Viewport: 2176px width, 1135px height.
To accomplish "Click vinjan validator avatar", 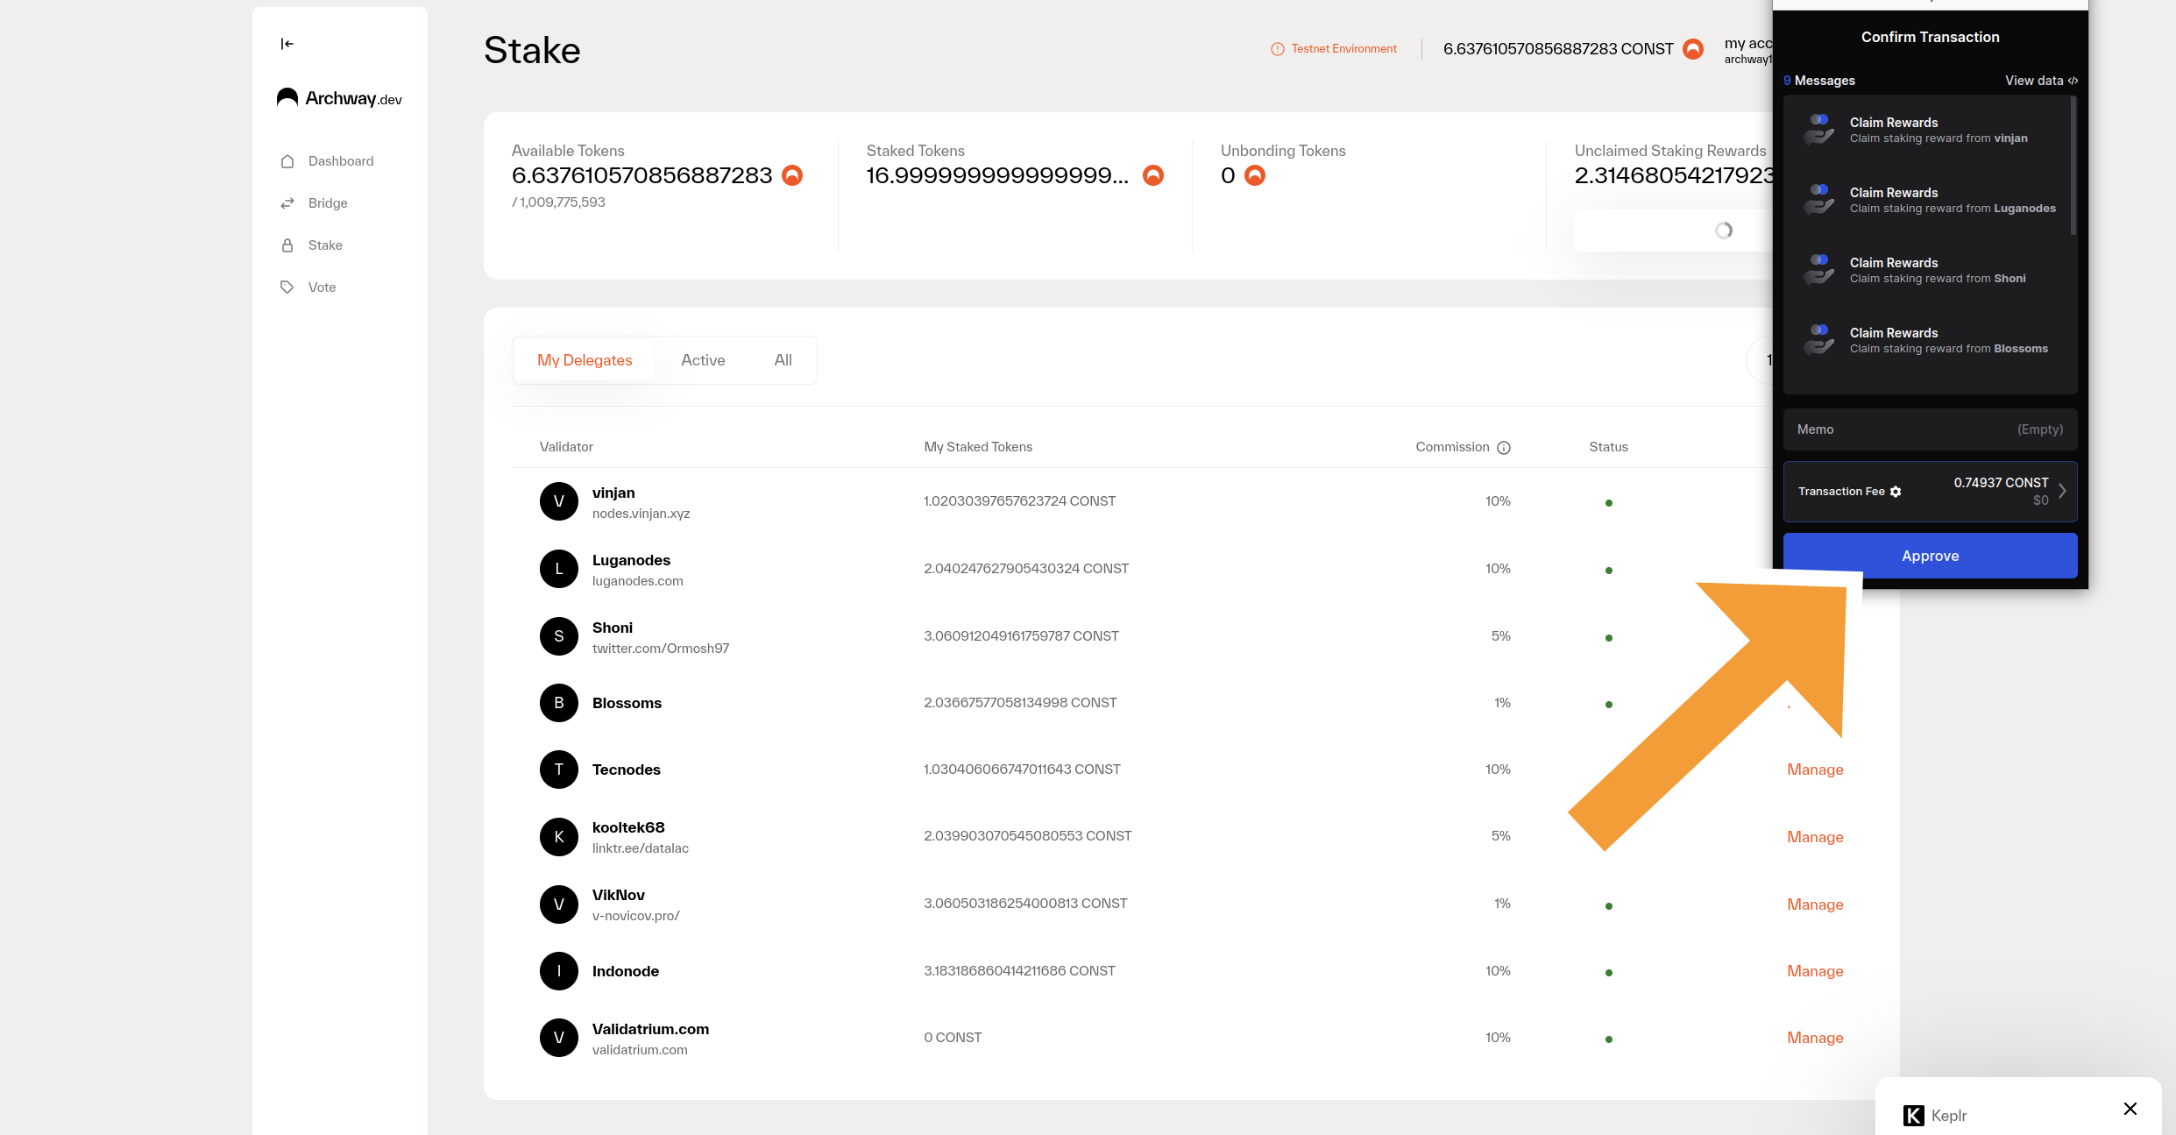I will click(x=558, y=502).
